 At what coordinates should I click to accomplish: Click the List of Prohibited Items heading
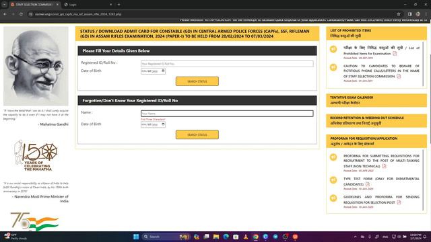376,33
